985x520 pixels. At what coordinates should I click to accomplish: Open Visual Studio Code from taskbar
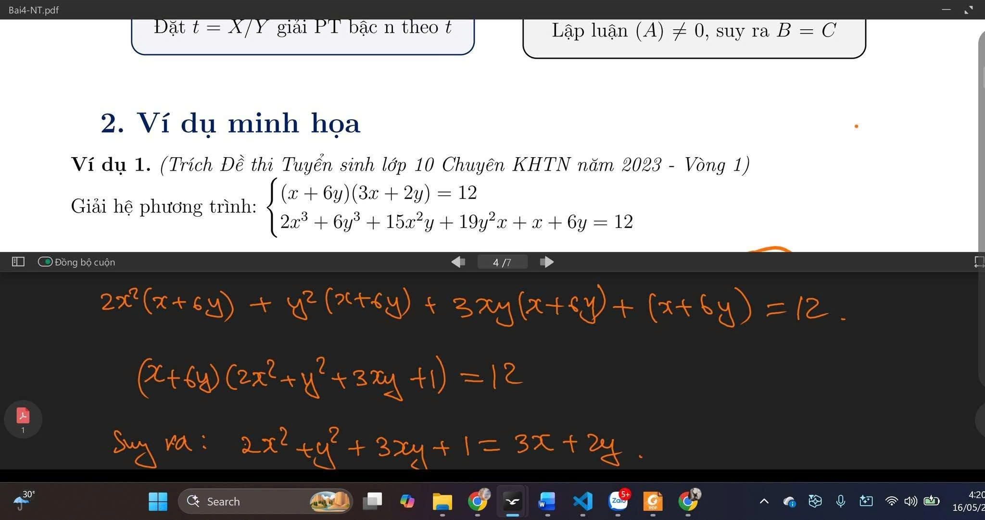click(x=582, y=501)
